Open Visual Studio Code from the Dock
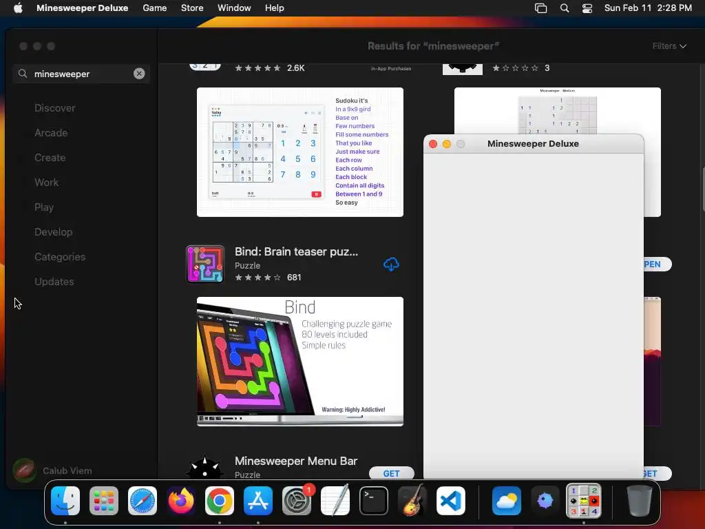The width and height of the screenshot is (705, 529). [x=451, y=501]
